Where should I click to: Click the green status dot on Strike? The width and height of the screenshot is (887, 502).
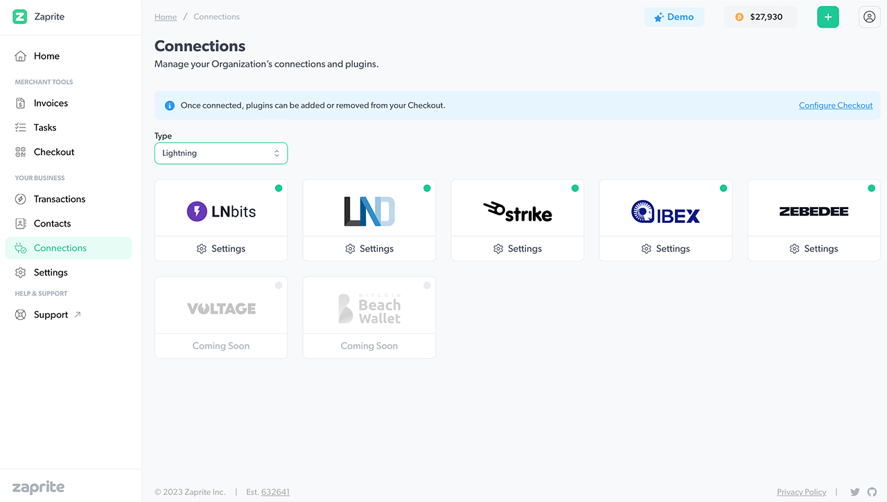(575, 188)
